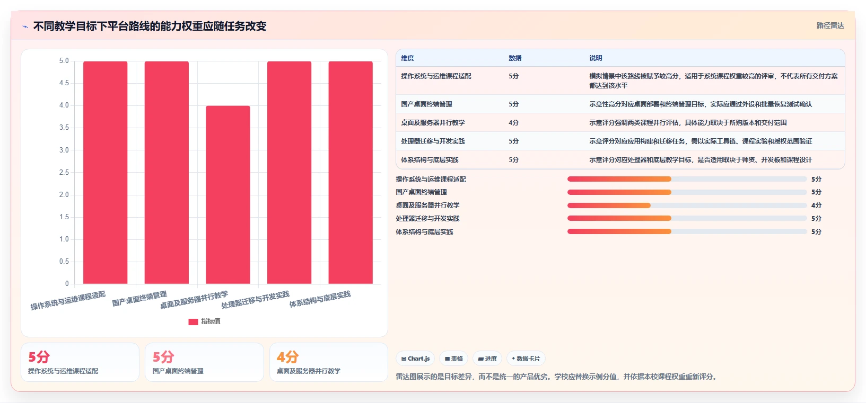Click the 路径雷达 label in the header

point(830,25)
